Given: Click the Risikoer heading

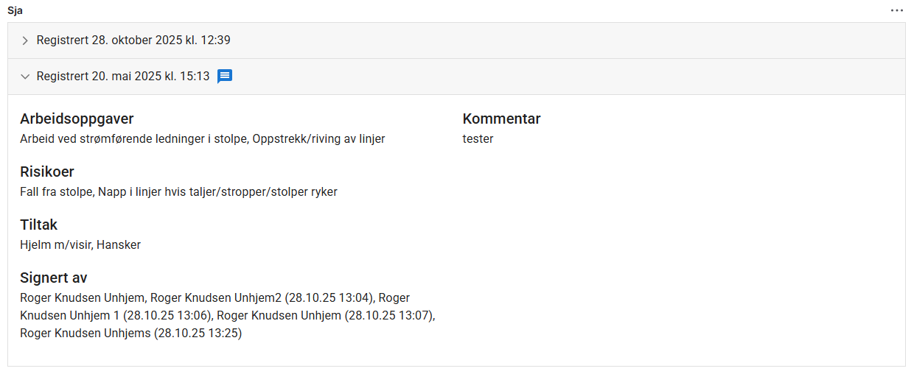Looking at the screenshot, I should (47, 172).
